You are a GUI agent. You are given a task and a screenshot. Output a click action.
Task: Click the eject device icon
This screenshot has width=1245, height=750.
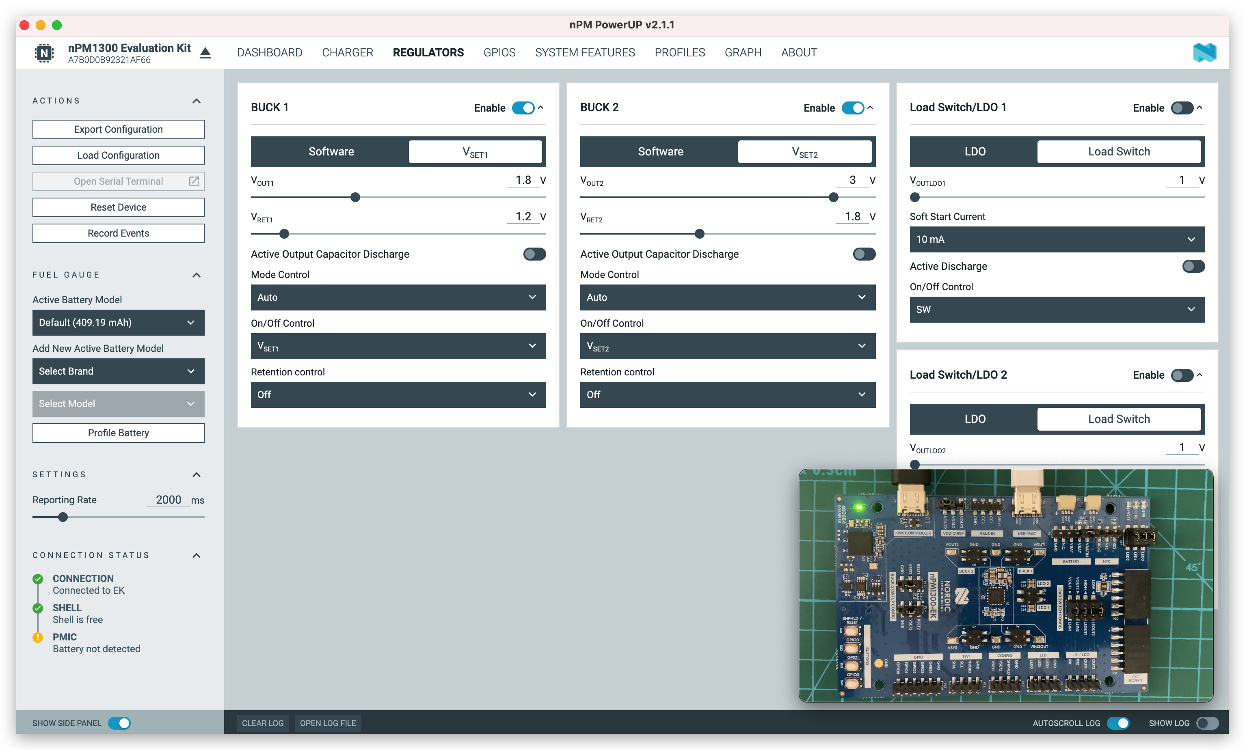point(205,52)
